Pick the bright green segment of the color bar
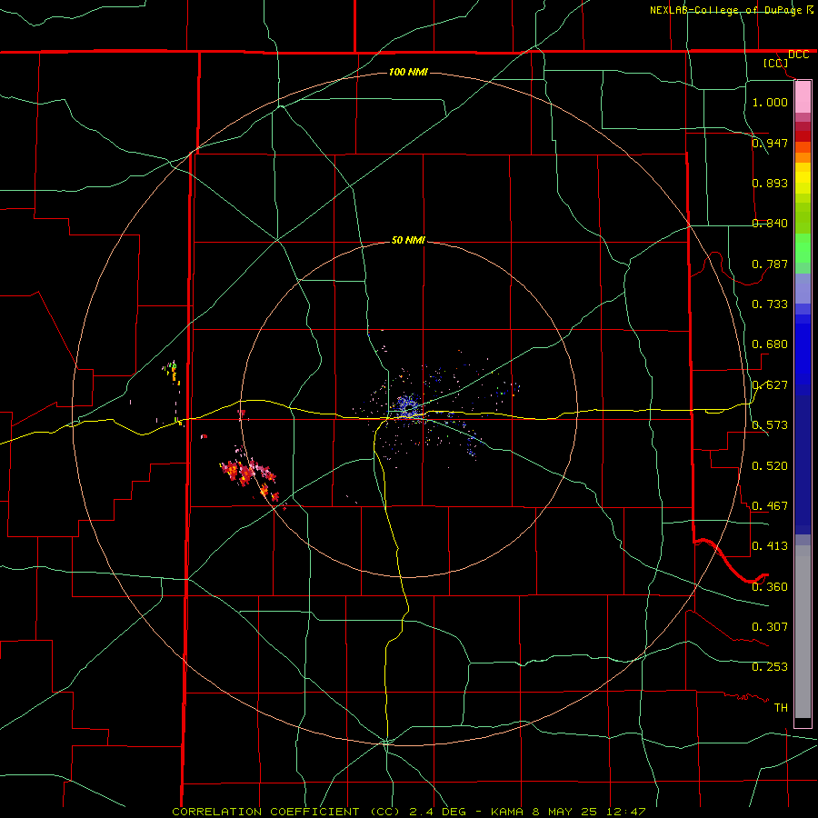The image size is (818, 818). click(x=803, y=248)
